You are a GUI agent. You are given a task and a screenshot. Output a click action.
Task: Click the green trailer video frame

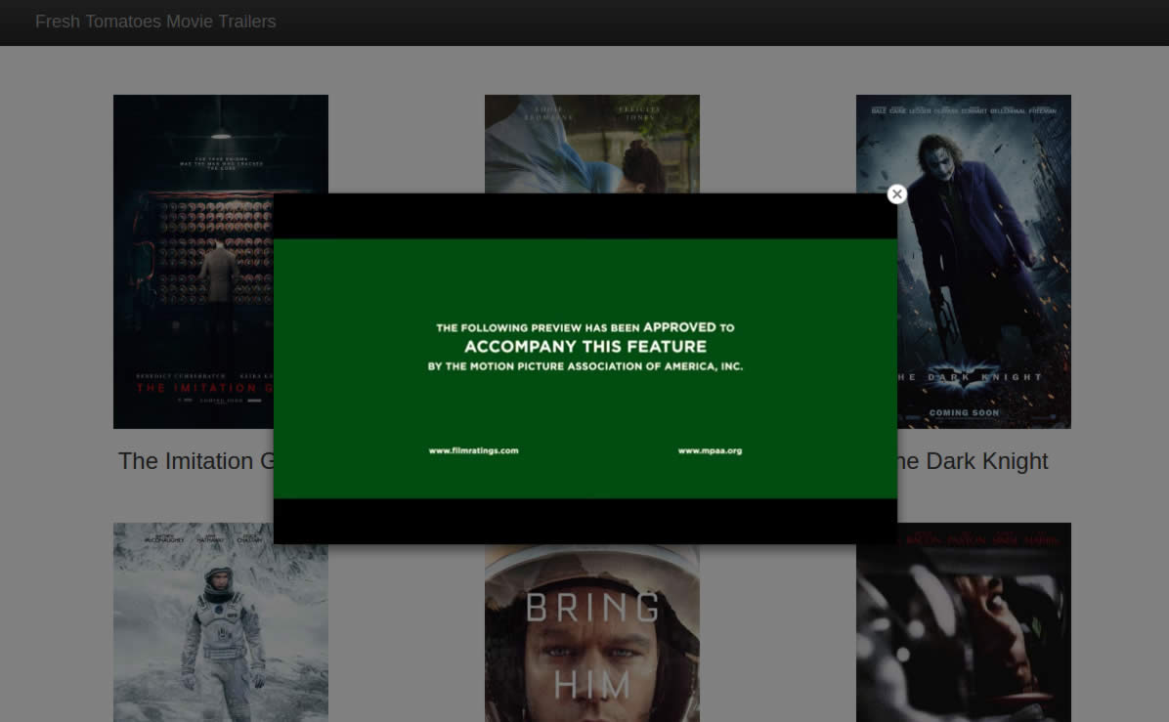click(585, 369)
